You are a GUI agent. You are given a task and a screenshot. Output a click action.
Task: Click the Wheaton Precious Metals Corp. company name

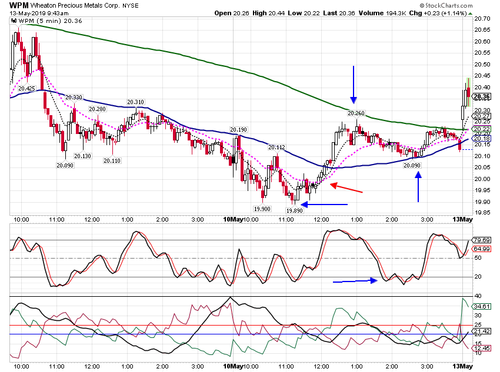[75, 6]
